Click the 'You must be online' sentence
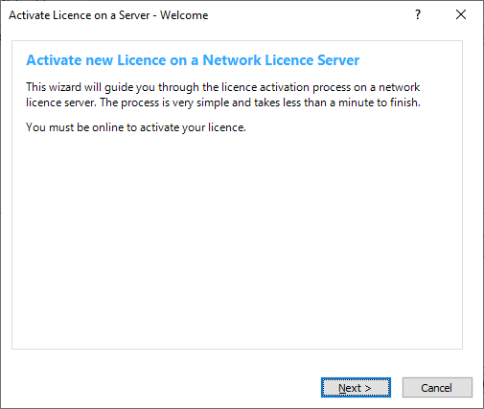Viewport: 484px width, 409px height. click(136, 127)
